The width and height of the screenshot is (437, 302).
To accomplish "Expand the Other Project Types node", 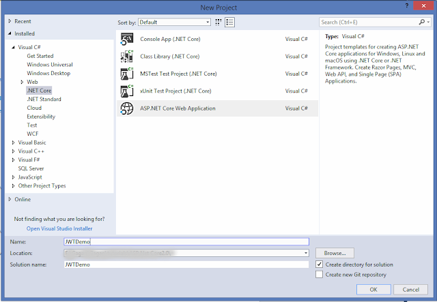I will (13, 185).
